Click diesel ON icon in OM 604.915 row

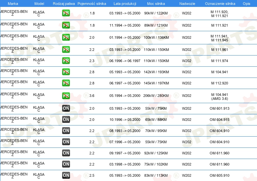[x=66, y=120]
